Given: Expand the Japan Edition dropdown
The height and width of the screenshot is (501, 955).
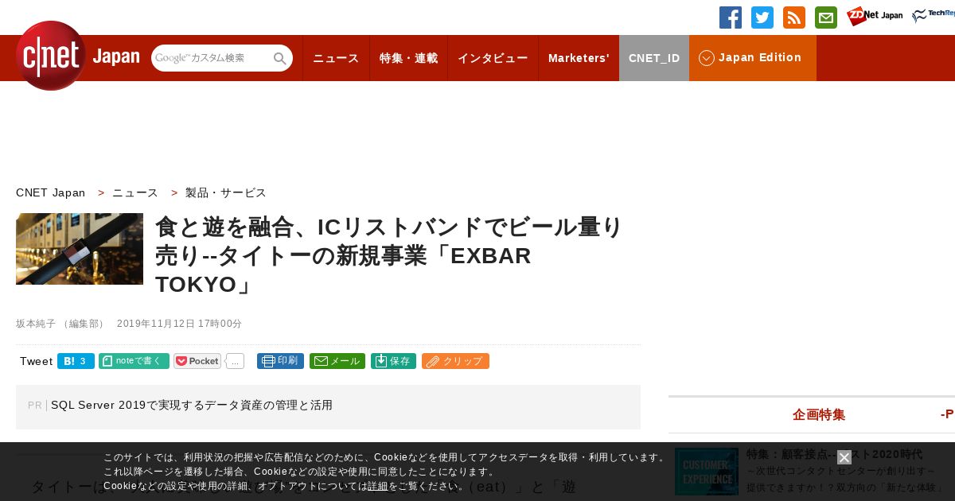Looking at the screenshot, I should (753, 58).
